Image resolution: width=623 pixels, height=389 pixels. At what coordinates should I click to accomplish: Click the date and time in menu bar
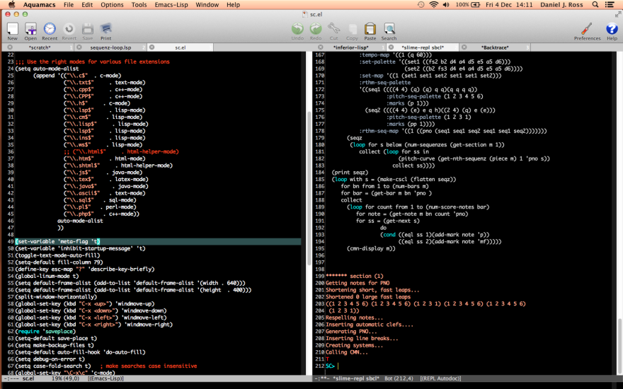click(509, 5)
